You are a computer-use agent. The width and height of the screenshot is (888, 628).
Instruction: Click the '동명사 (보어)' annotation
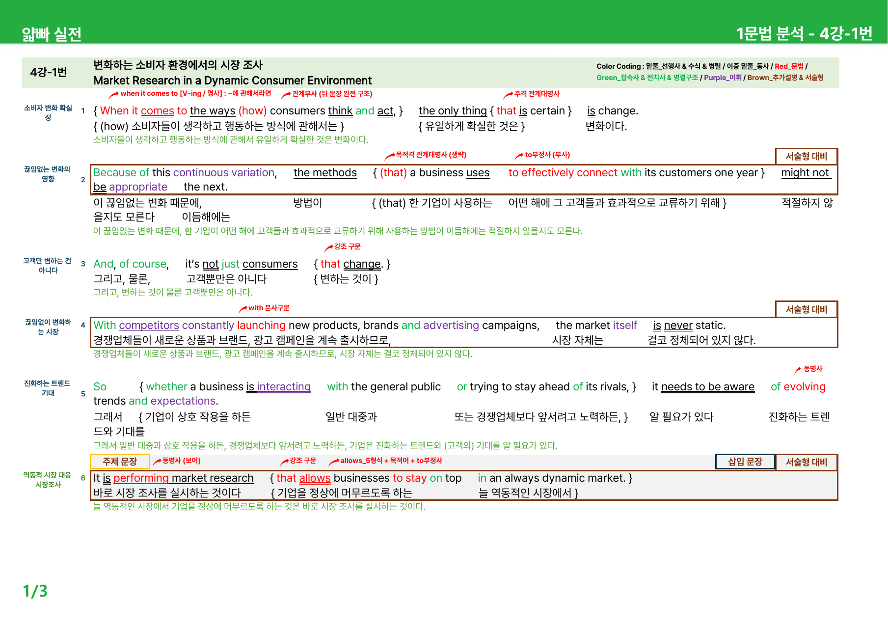(181, 461)
